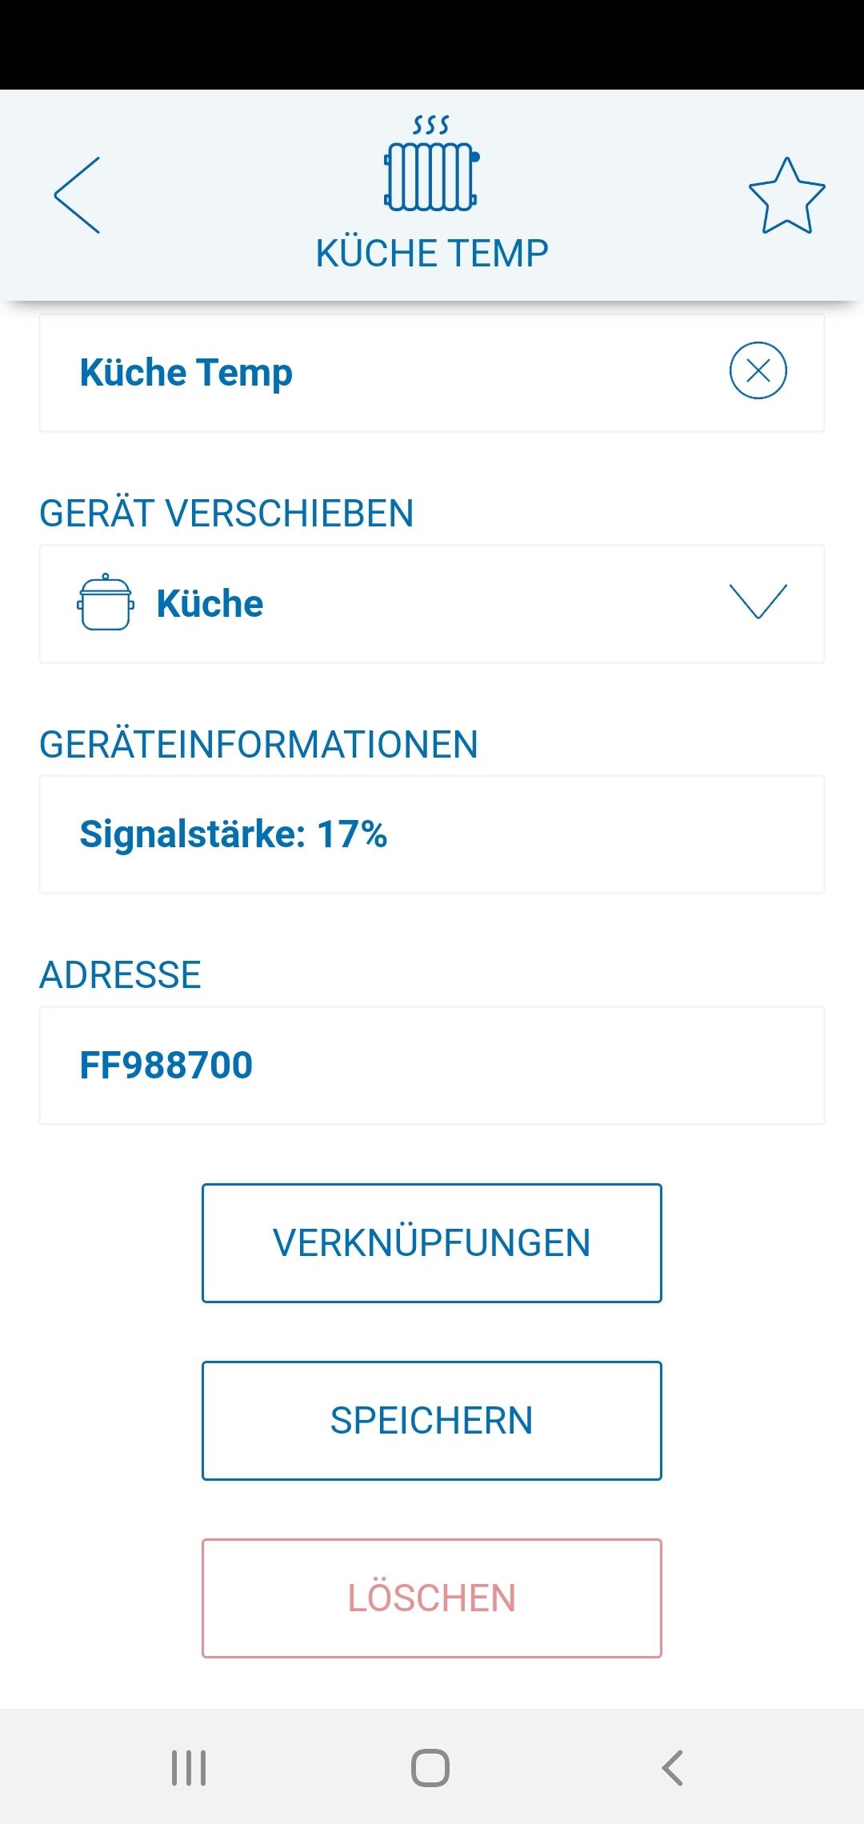Open Android recent apps
This screenshot has height=1824, width=864.
(x=189, y=1768)
